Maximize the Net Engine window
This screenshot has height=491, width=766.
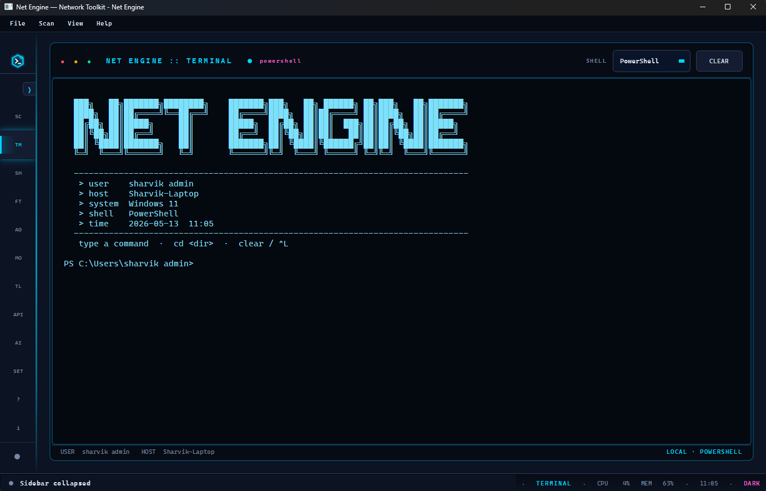pos(728,7)
